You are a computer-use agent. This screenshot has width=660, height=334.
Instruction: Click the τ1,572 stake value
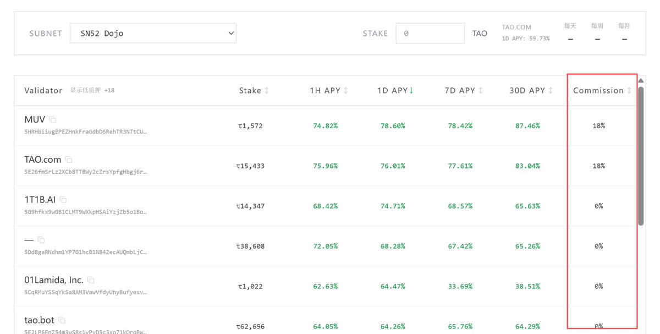(x=250, y=126)
